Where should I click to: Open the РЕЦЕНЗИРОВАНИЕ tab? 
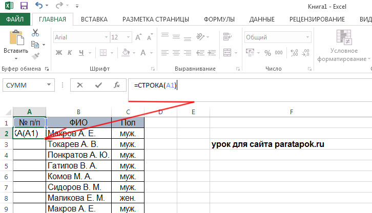(317, 19)
